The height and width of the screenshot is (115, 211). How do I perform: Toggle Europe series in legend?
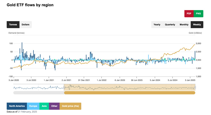coord(33,106)
